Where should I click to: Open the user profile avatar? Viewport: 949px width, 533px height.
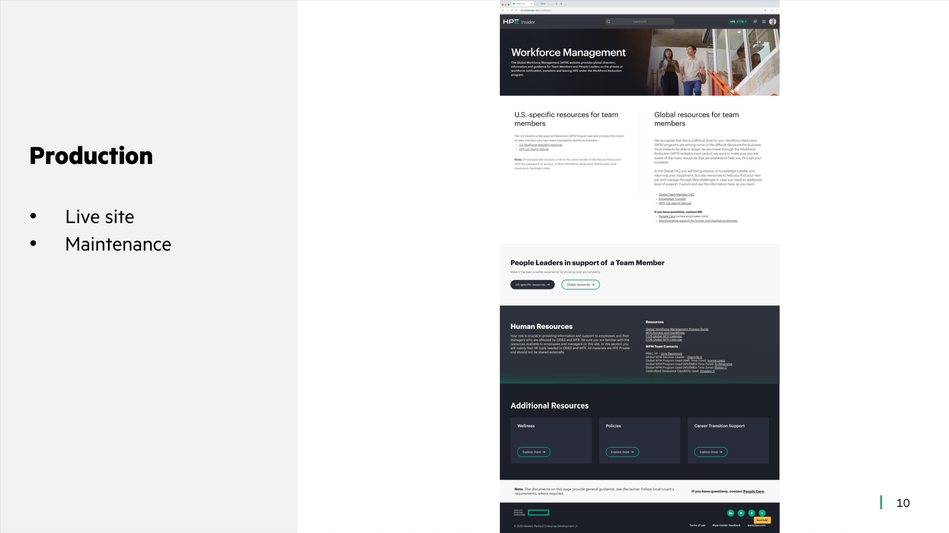[x=772, y=22]
